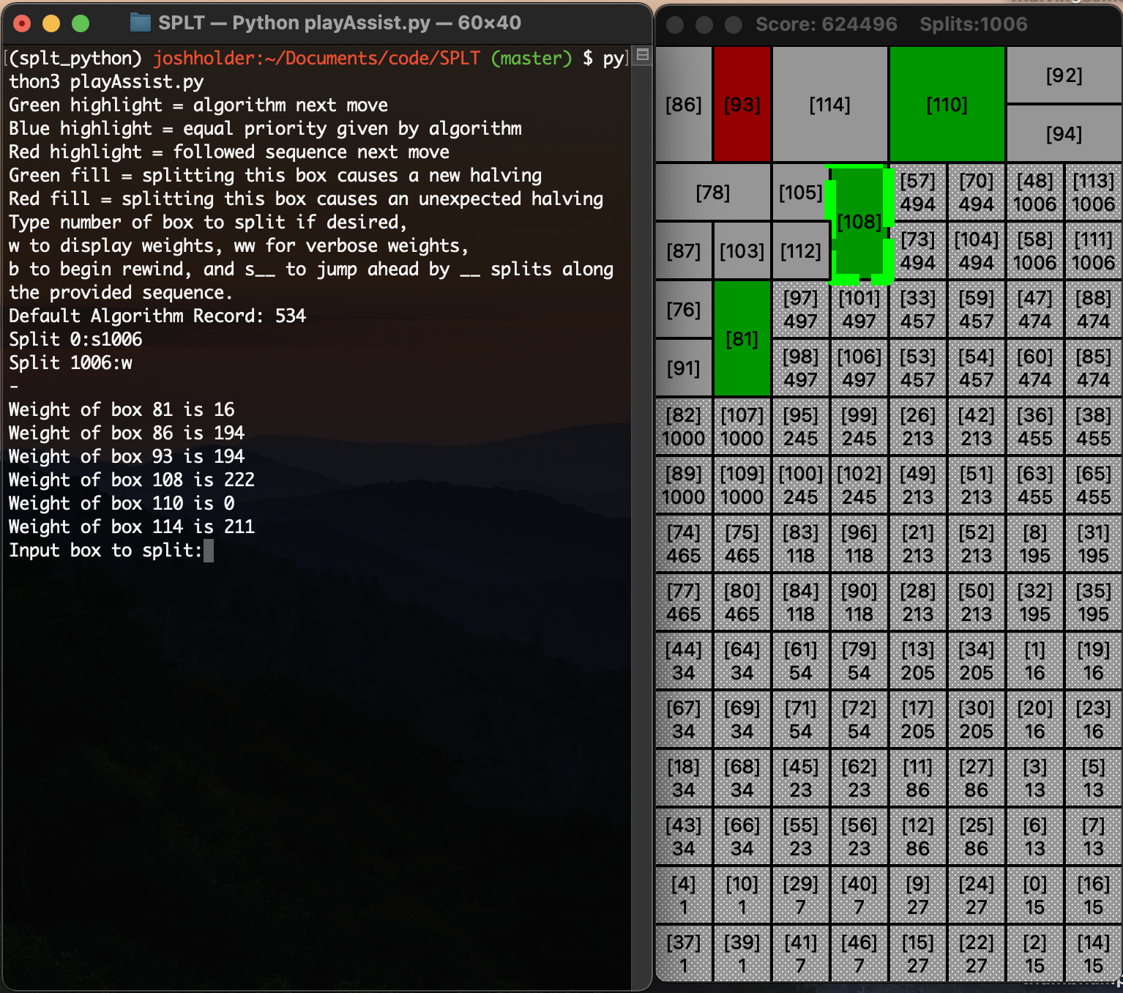Click box [95] with value 245
Screen dimensions: 1123x993
click(801, 426)
